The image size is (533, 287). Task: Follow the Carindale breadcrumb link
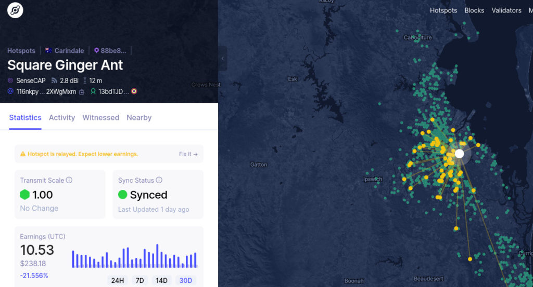click(69, 51)
